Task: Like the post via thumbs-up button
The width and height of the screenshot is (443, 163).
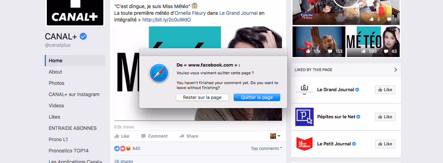Action: click(122, 136)
